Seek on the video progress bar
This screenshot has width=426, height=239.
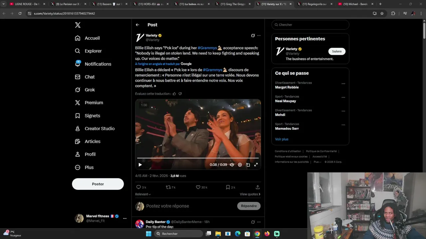tap(198, 158)
